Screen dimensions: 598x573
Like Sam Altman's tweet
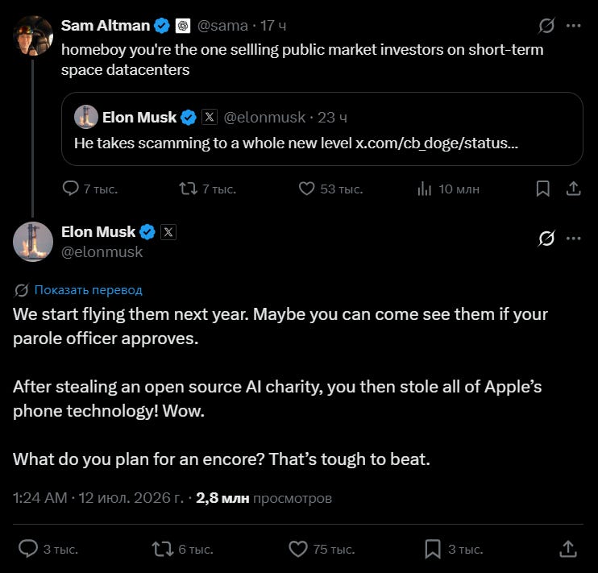pos(306,189)
